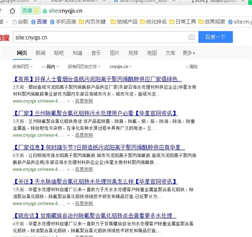Open the 日常工具 bookmark folder
The image size is (252, 237).
(182, 21)
